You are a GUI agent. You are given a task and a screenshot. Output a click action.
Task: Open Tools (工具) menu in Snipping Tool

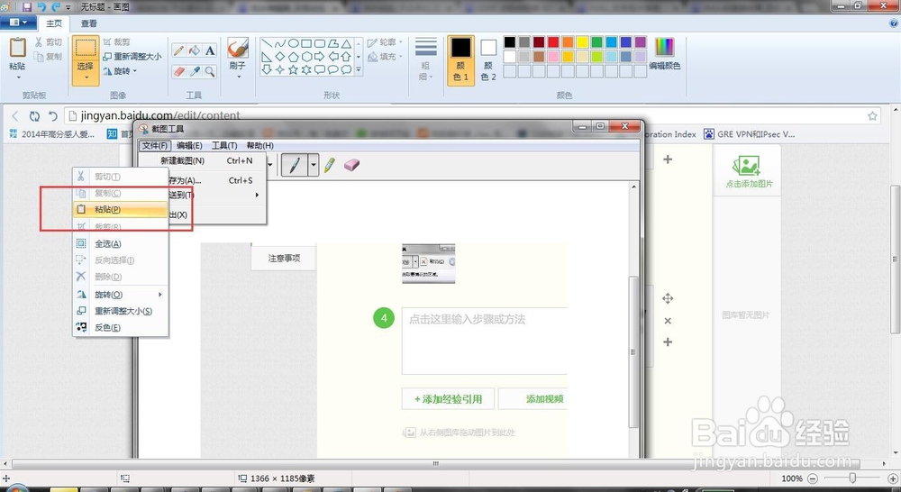pos(224,145)
